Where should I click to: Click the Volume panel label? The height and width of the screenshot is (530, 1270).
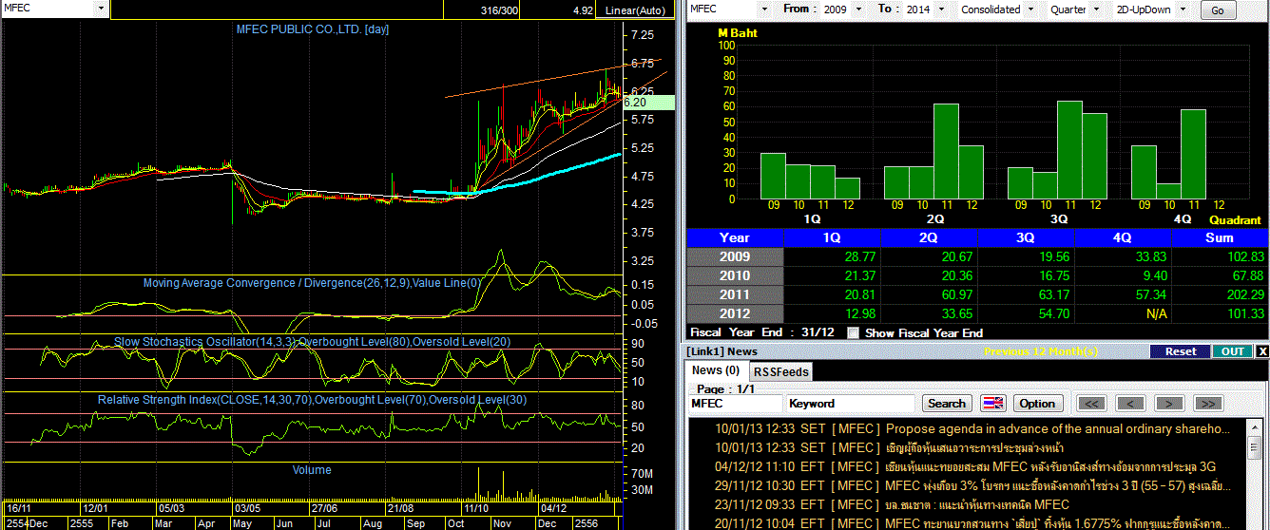(312, 469)
